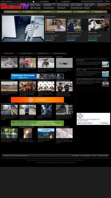Rate Numărătoarea inversă video with stars
The width and height of the screenshot is (111, 198).
coord(71,40)
